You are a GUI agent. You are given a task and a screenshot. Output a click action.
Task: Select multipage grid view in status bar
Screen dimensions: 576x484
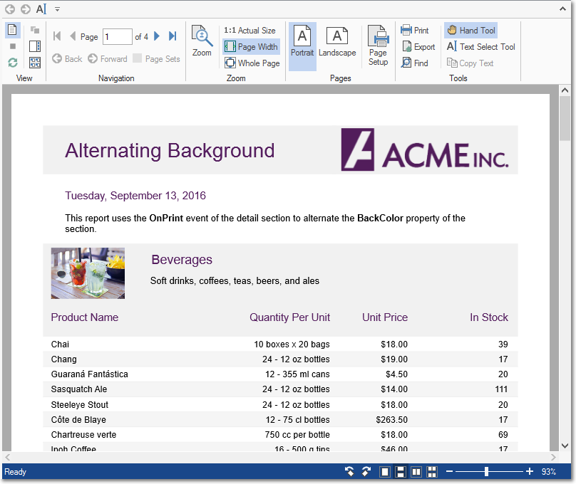pyautogui.click(x=431, y=472)
